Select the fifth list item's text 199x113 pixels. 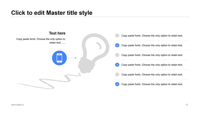point(152,74)
